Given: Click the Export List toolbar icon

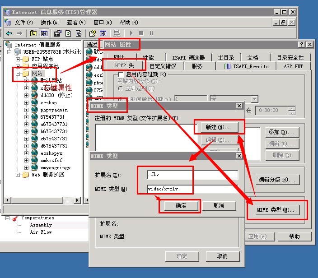Looking at the screenshot, I should pyautogui.click(x=79, y=33).
